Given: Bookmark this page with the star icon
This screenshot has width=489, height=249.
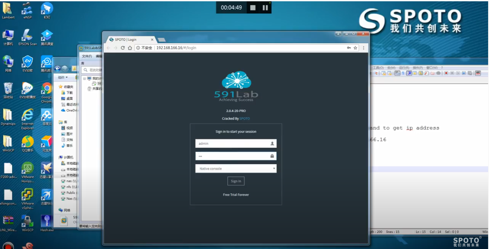Looking at the screenshot, I should (x=355, y=48).
